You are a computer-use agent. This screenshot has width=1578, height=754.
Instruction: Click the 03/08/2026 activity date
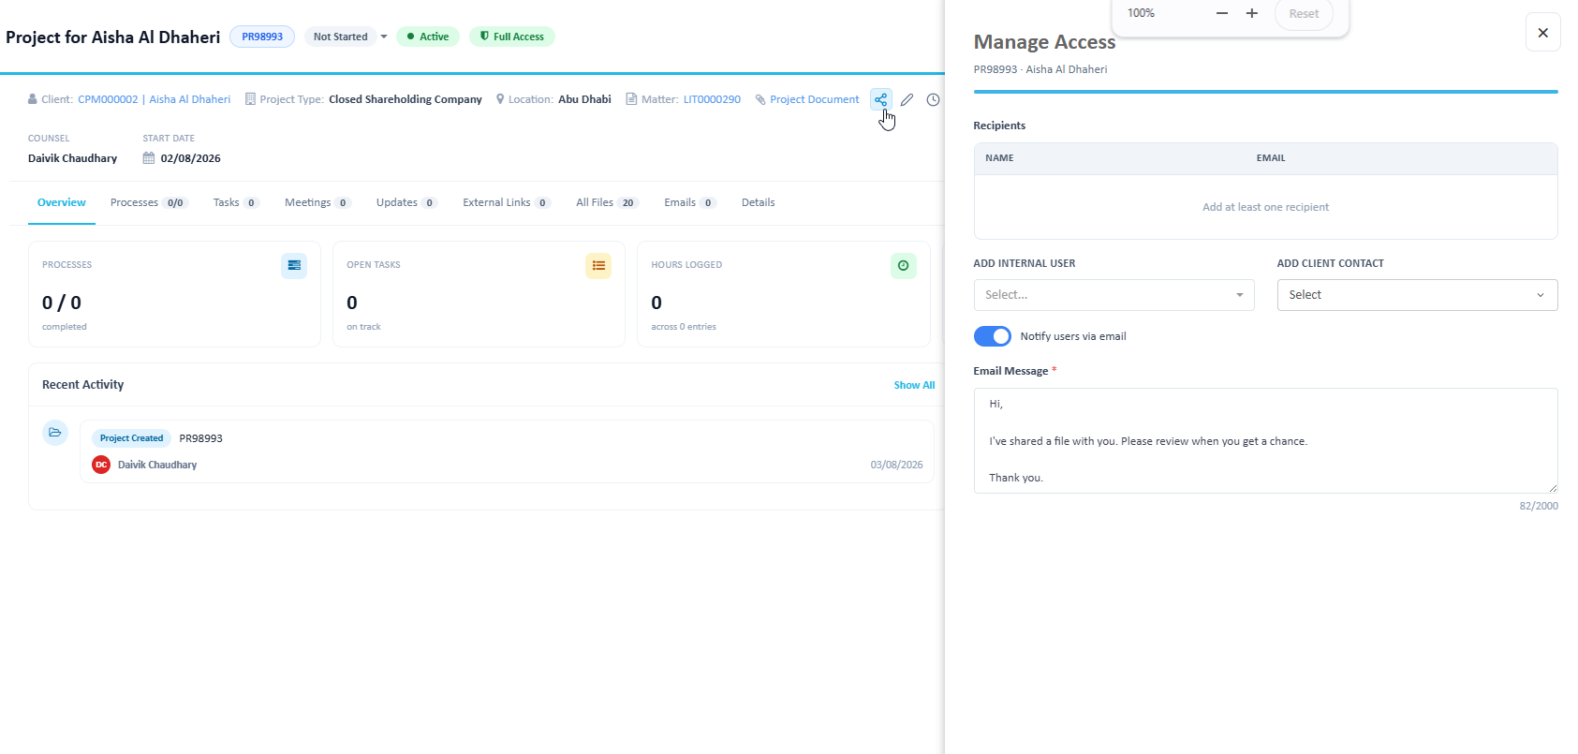pyautogui.click(x=897, y=465)
